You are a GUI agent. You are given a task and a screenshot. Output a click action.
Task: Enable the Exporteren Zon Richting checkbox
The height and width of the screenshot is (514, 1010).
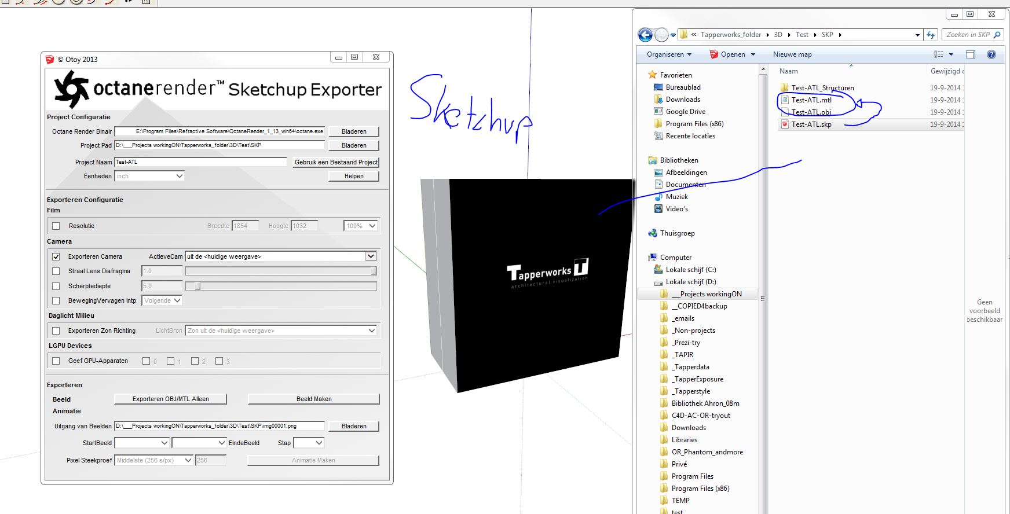[x=56, y=331]
